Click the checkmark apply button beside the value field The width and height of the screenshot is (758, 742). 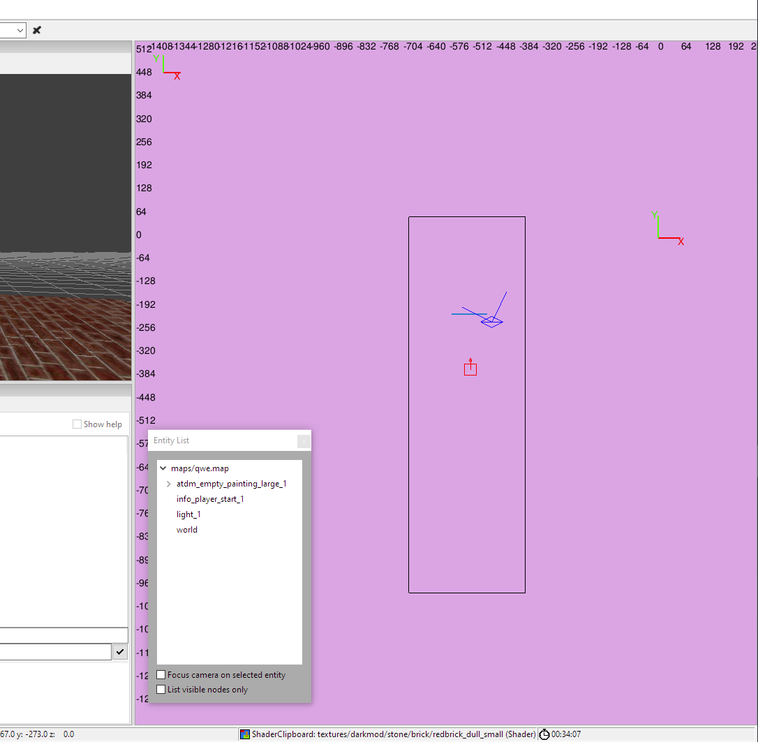pyautogui.click(x=120, y=652)
